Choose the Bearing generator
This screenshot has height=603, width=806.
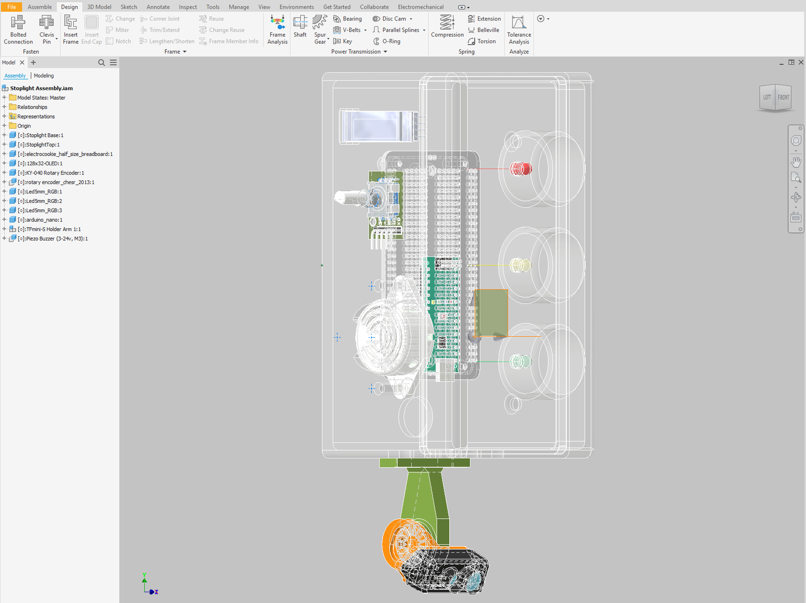(x=348, y=19)
